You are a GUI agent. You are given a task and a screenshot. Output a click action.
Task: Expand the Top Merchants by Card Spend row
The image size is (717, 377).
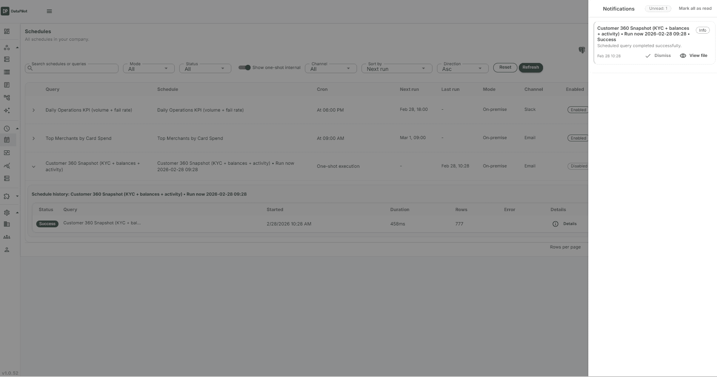tap(34, 138)
